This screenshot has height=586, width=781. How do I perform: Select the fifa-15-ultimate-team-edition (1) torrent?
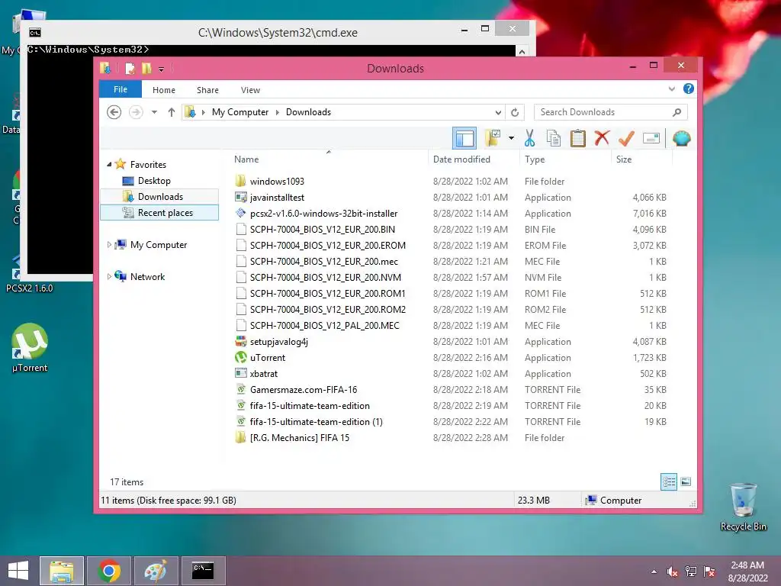(317, 421)
